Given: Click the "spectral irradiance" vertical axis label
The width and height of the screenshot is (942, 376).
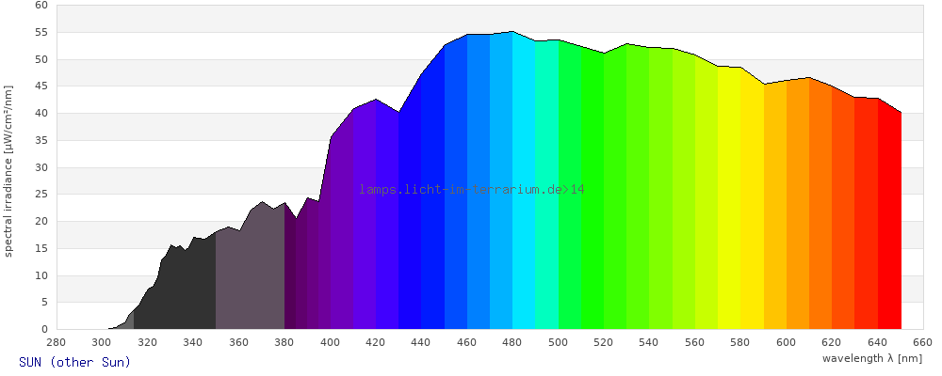Looking at the screenshot, I should (x=8, y=170).
